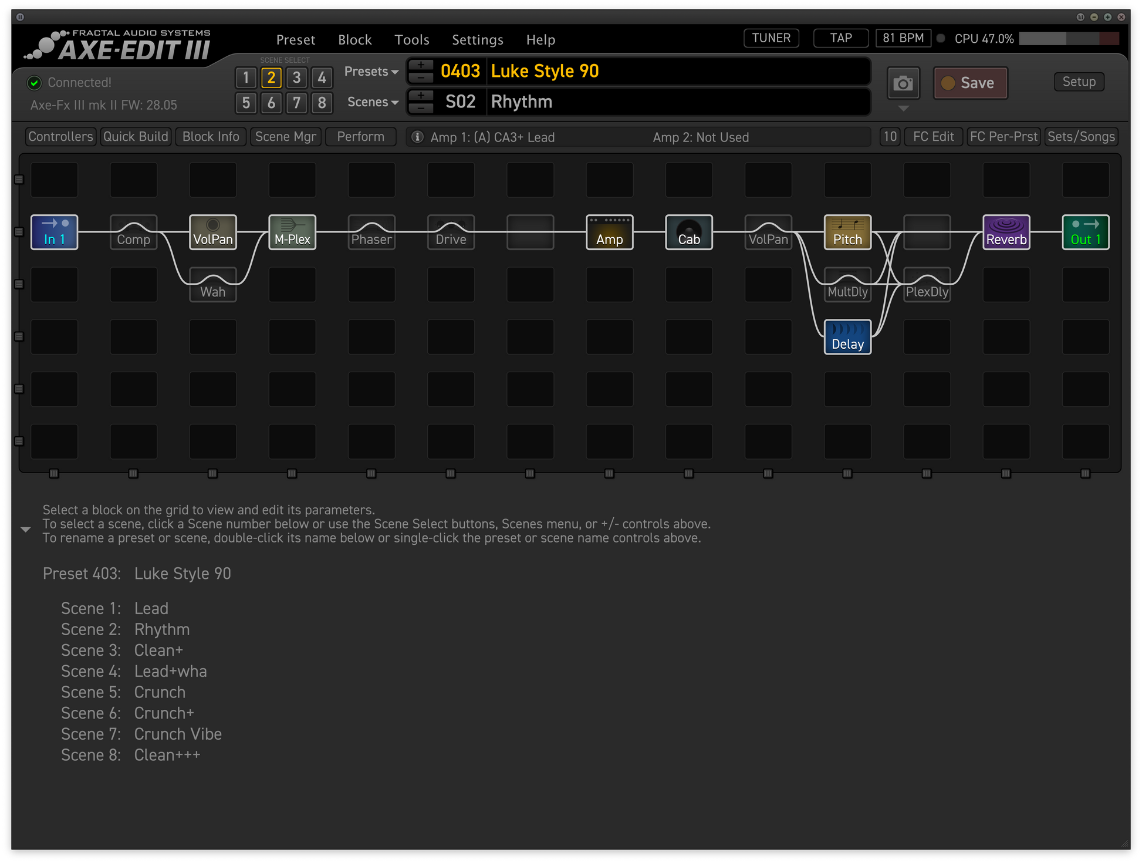The height and width of the screenshot is (863, 1142).
Task: Switch to scene 7 button
Action: pyautogui.click(x=296, y=103)
